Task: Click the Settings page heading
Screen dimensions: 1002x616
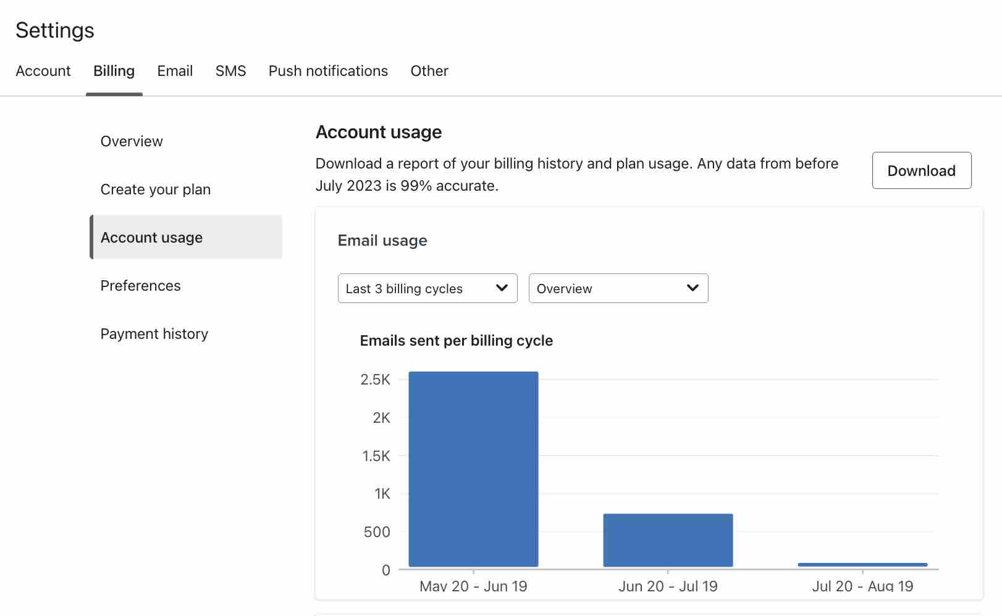Action: point(55,30)
